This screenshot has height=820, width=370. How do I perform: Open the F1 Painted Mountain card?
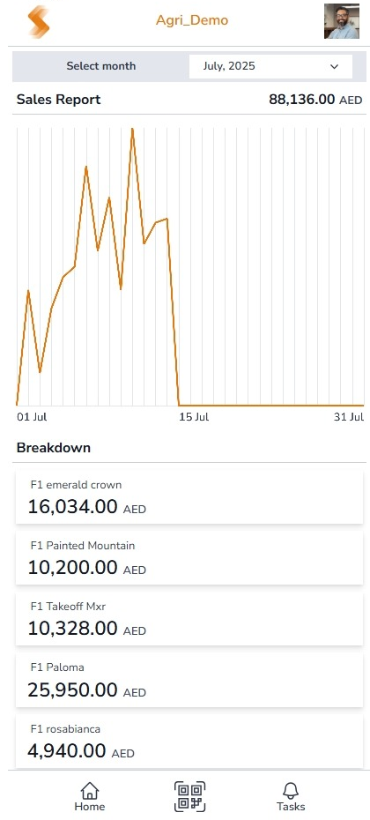pos(189,557)
